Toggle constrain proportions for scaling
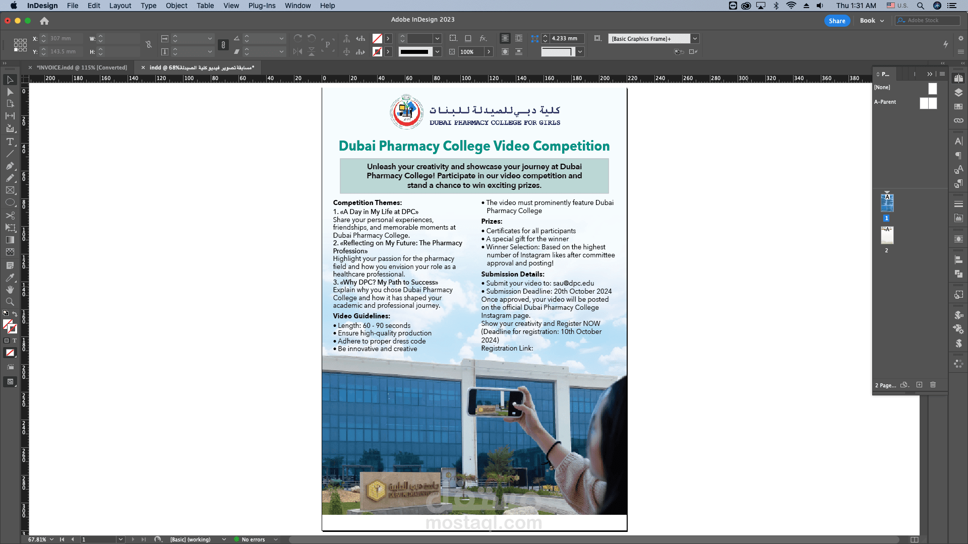 (223, 45)
